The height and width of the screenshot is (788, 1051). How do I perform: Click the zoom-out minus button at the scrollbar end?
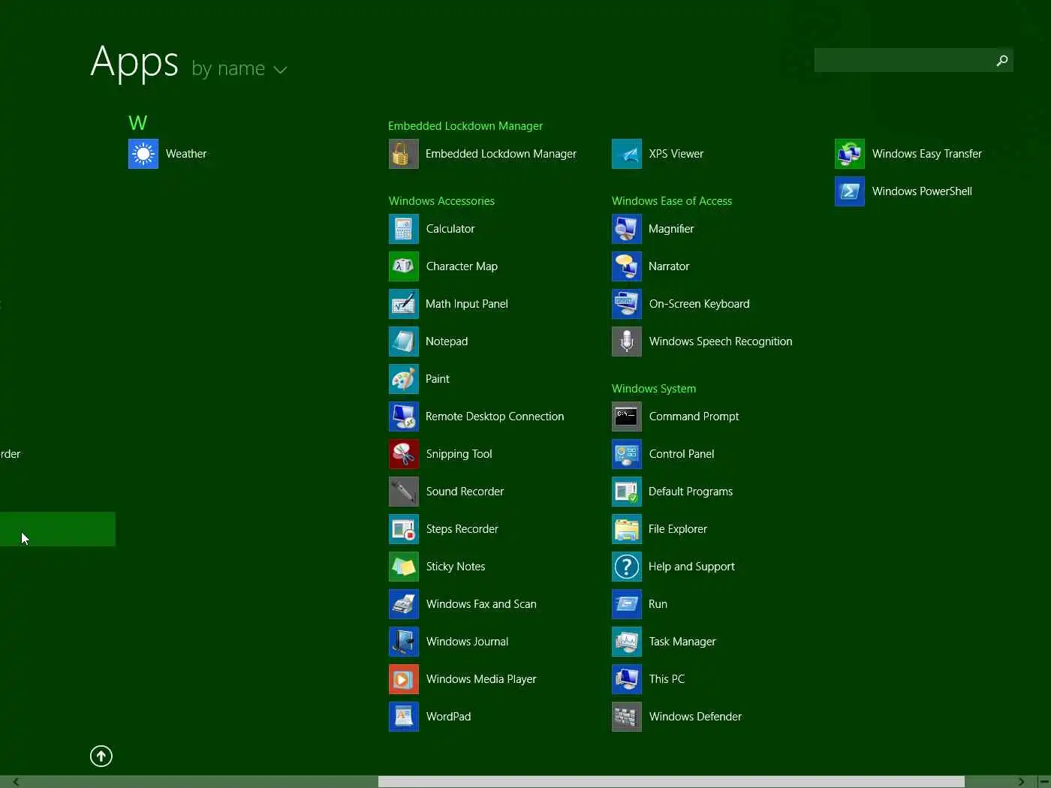[x=1043, y=782]
